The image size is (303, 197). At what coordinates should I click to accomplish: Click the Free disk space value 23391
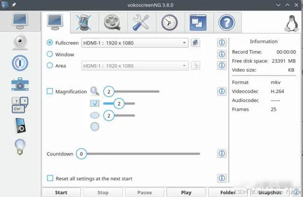(278, 61)
